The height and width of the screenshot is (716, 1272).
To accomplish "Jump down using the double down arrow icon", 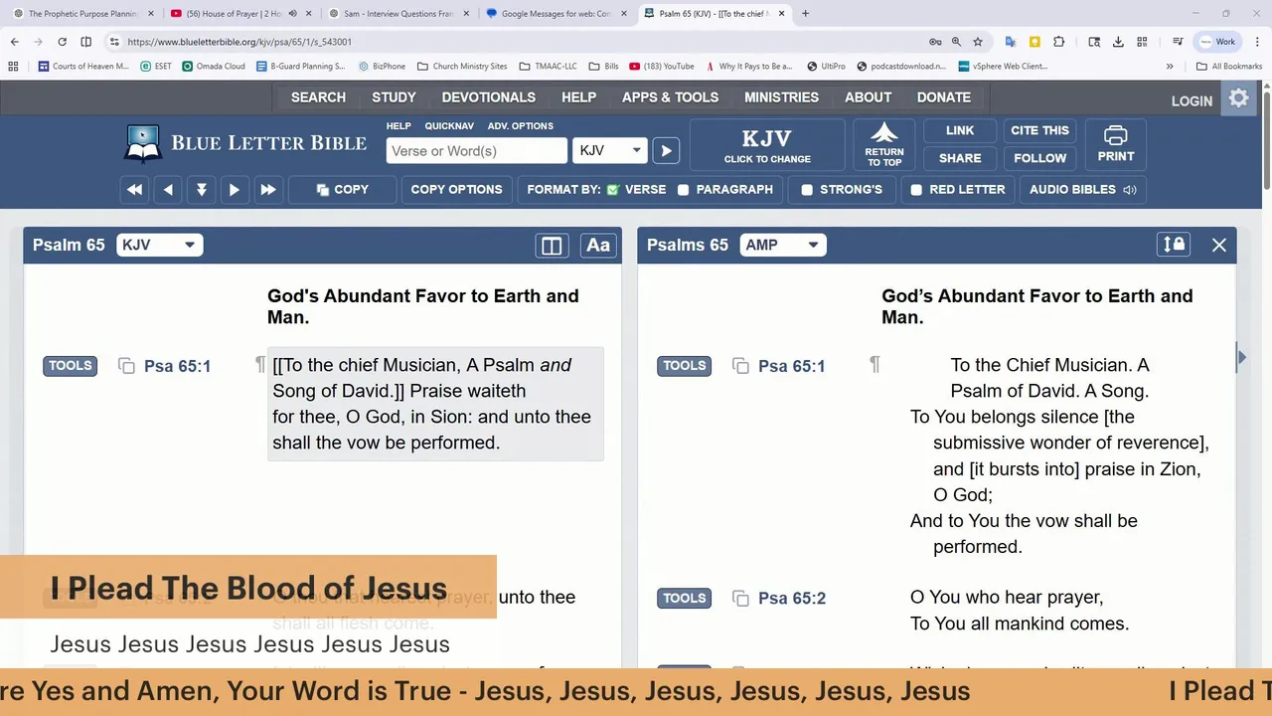I will [x=202, y=190].
